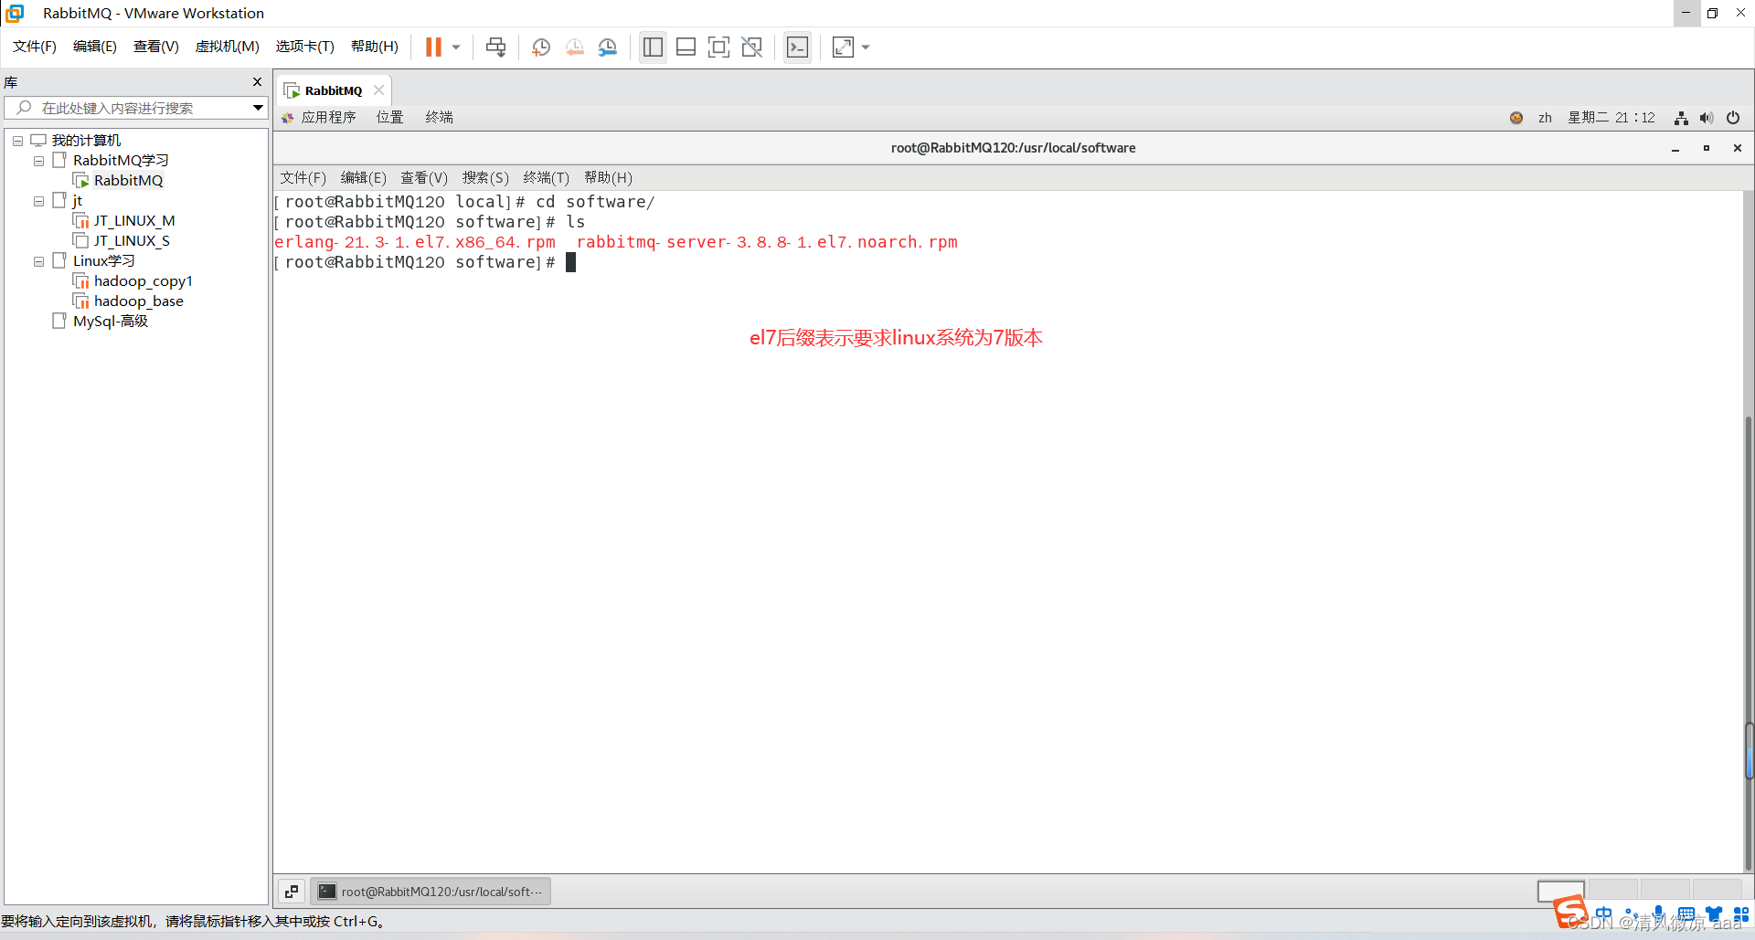Click the guest clock 星期二 21:12

1611,118
